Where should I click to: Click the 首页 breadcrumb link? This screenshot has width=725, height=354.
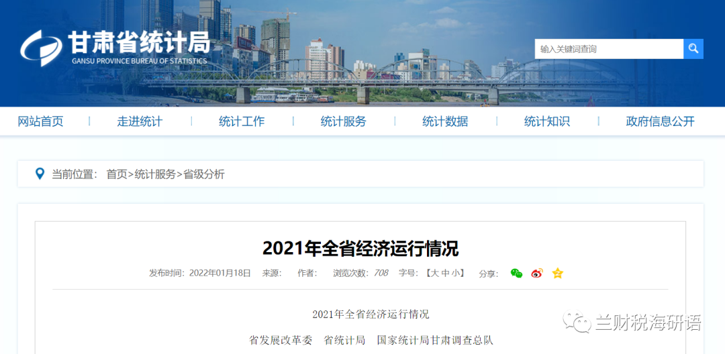117,174
